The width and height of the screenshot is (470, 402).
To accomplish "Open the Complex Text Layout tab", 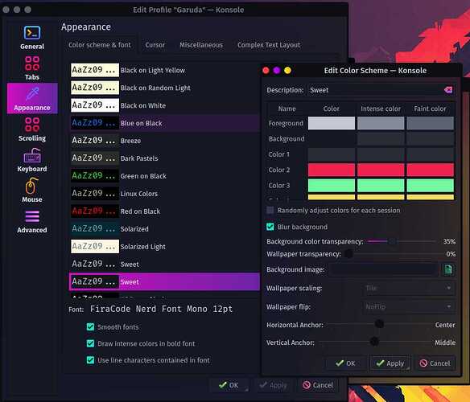I will [x=269, y=45].
